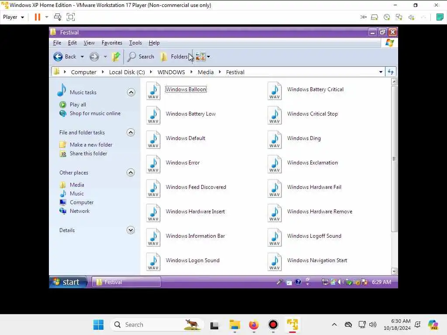Collapse the File and folder tasks section

coord(131,133)
